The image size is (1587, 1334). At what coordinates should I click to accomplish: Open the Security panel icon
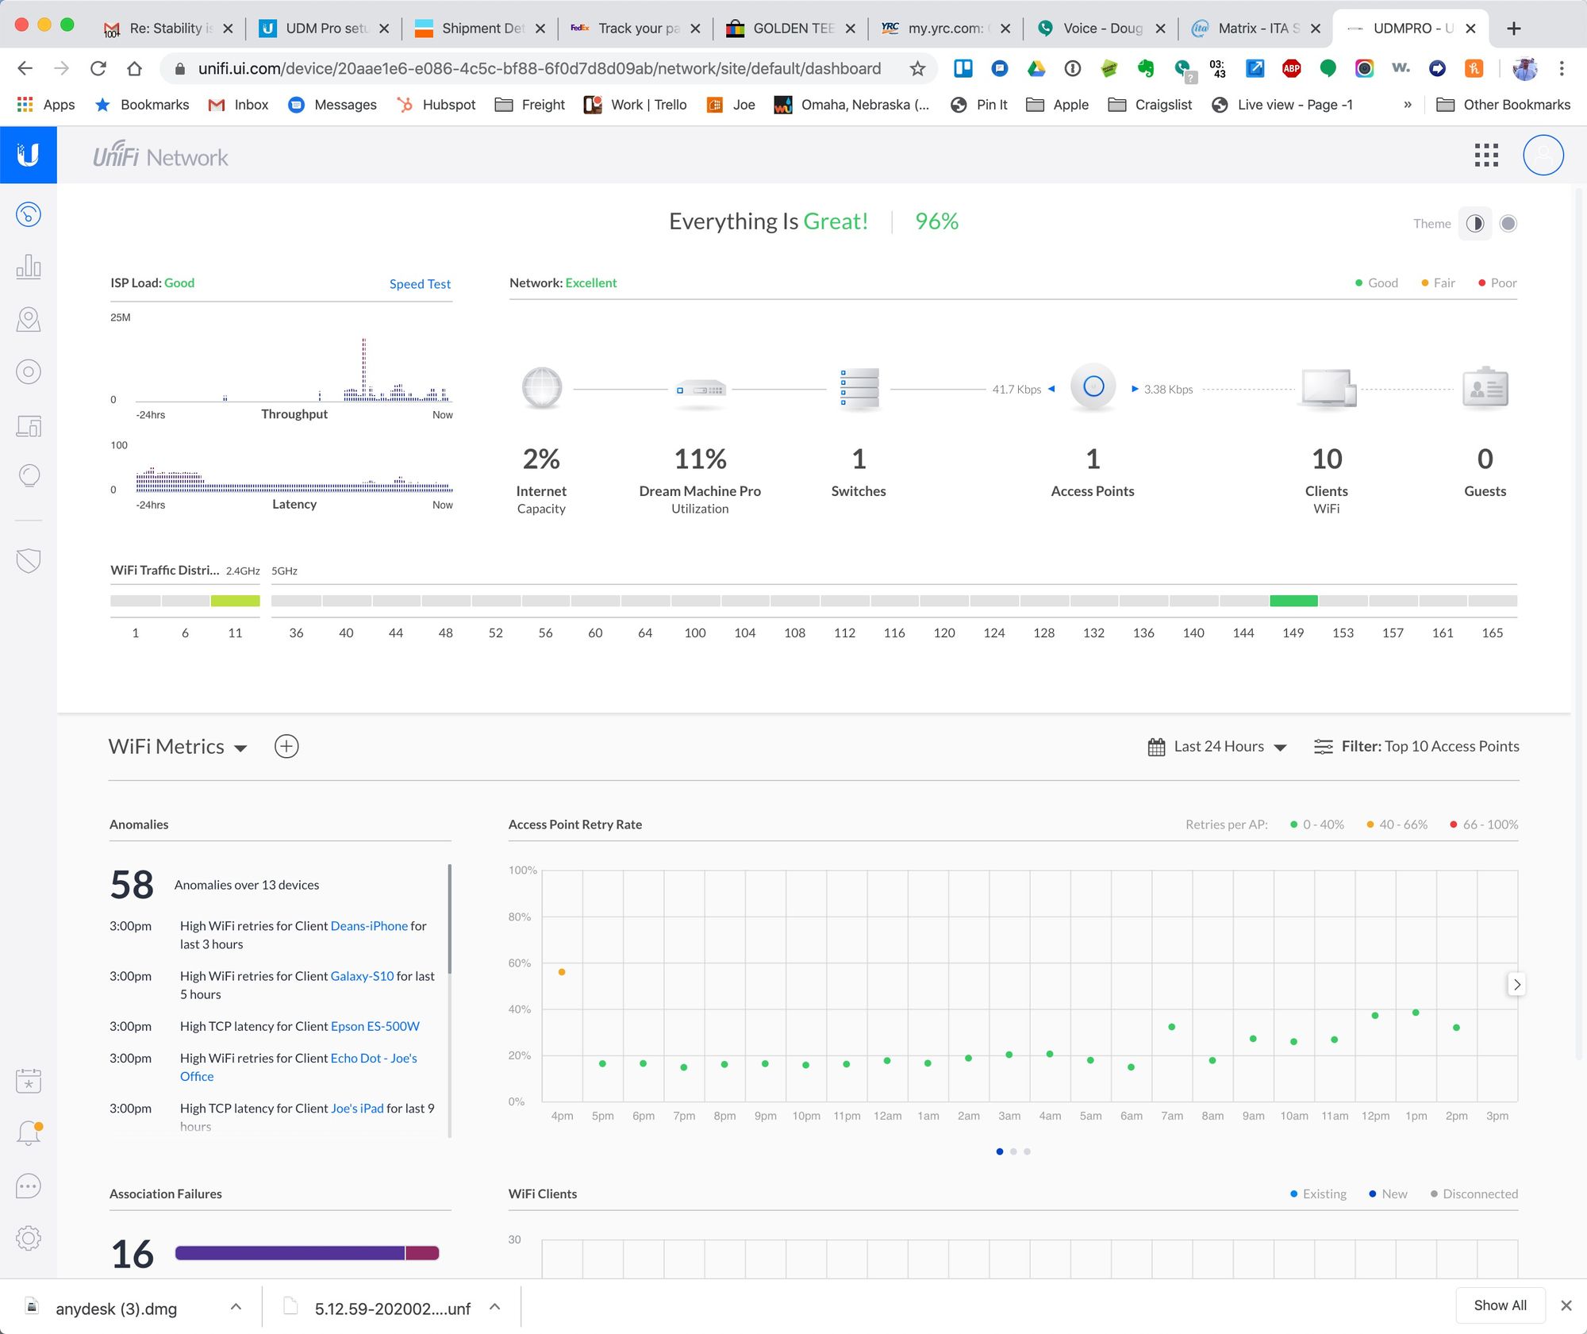[x=28, y=559]
